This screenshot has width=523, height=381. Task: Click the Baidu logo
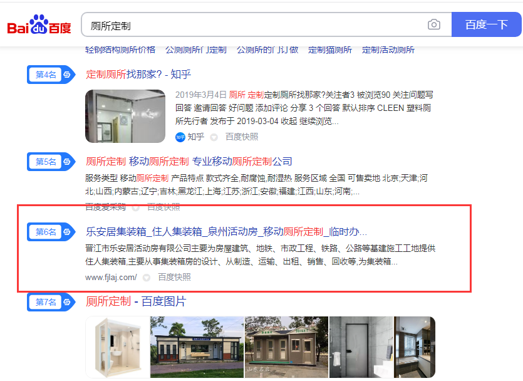pyautogui.click(x=39, y=25)
